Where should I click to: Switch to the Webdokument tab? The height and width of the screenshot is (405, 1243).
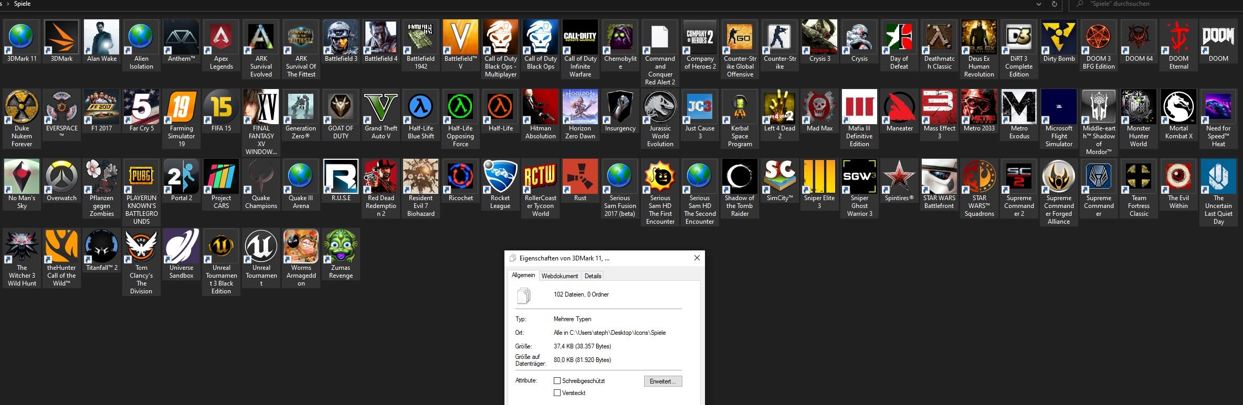point(560,276)
